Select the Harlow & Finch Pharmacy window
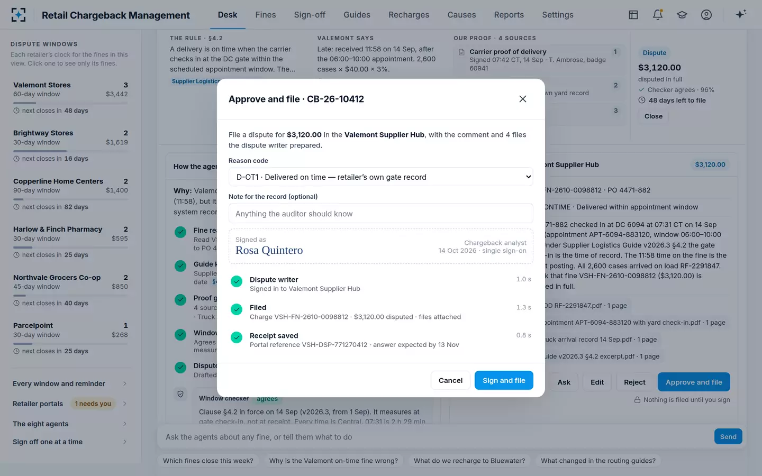This screenshot has height=476, width=762. tap(70, 242)
